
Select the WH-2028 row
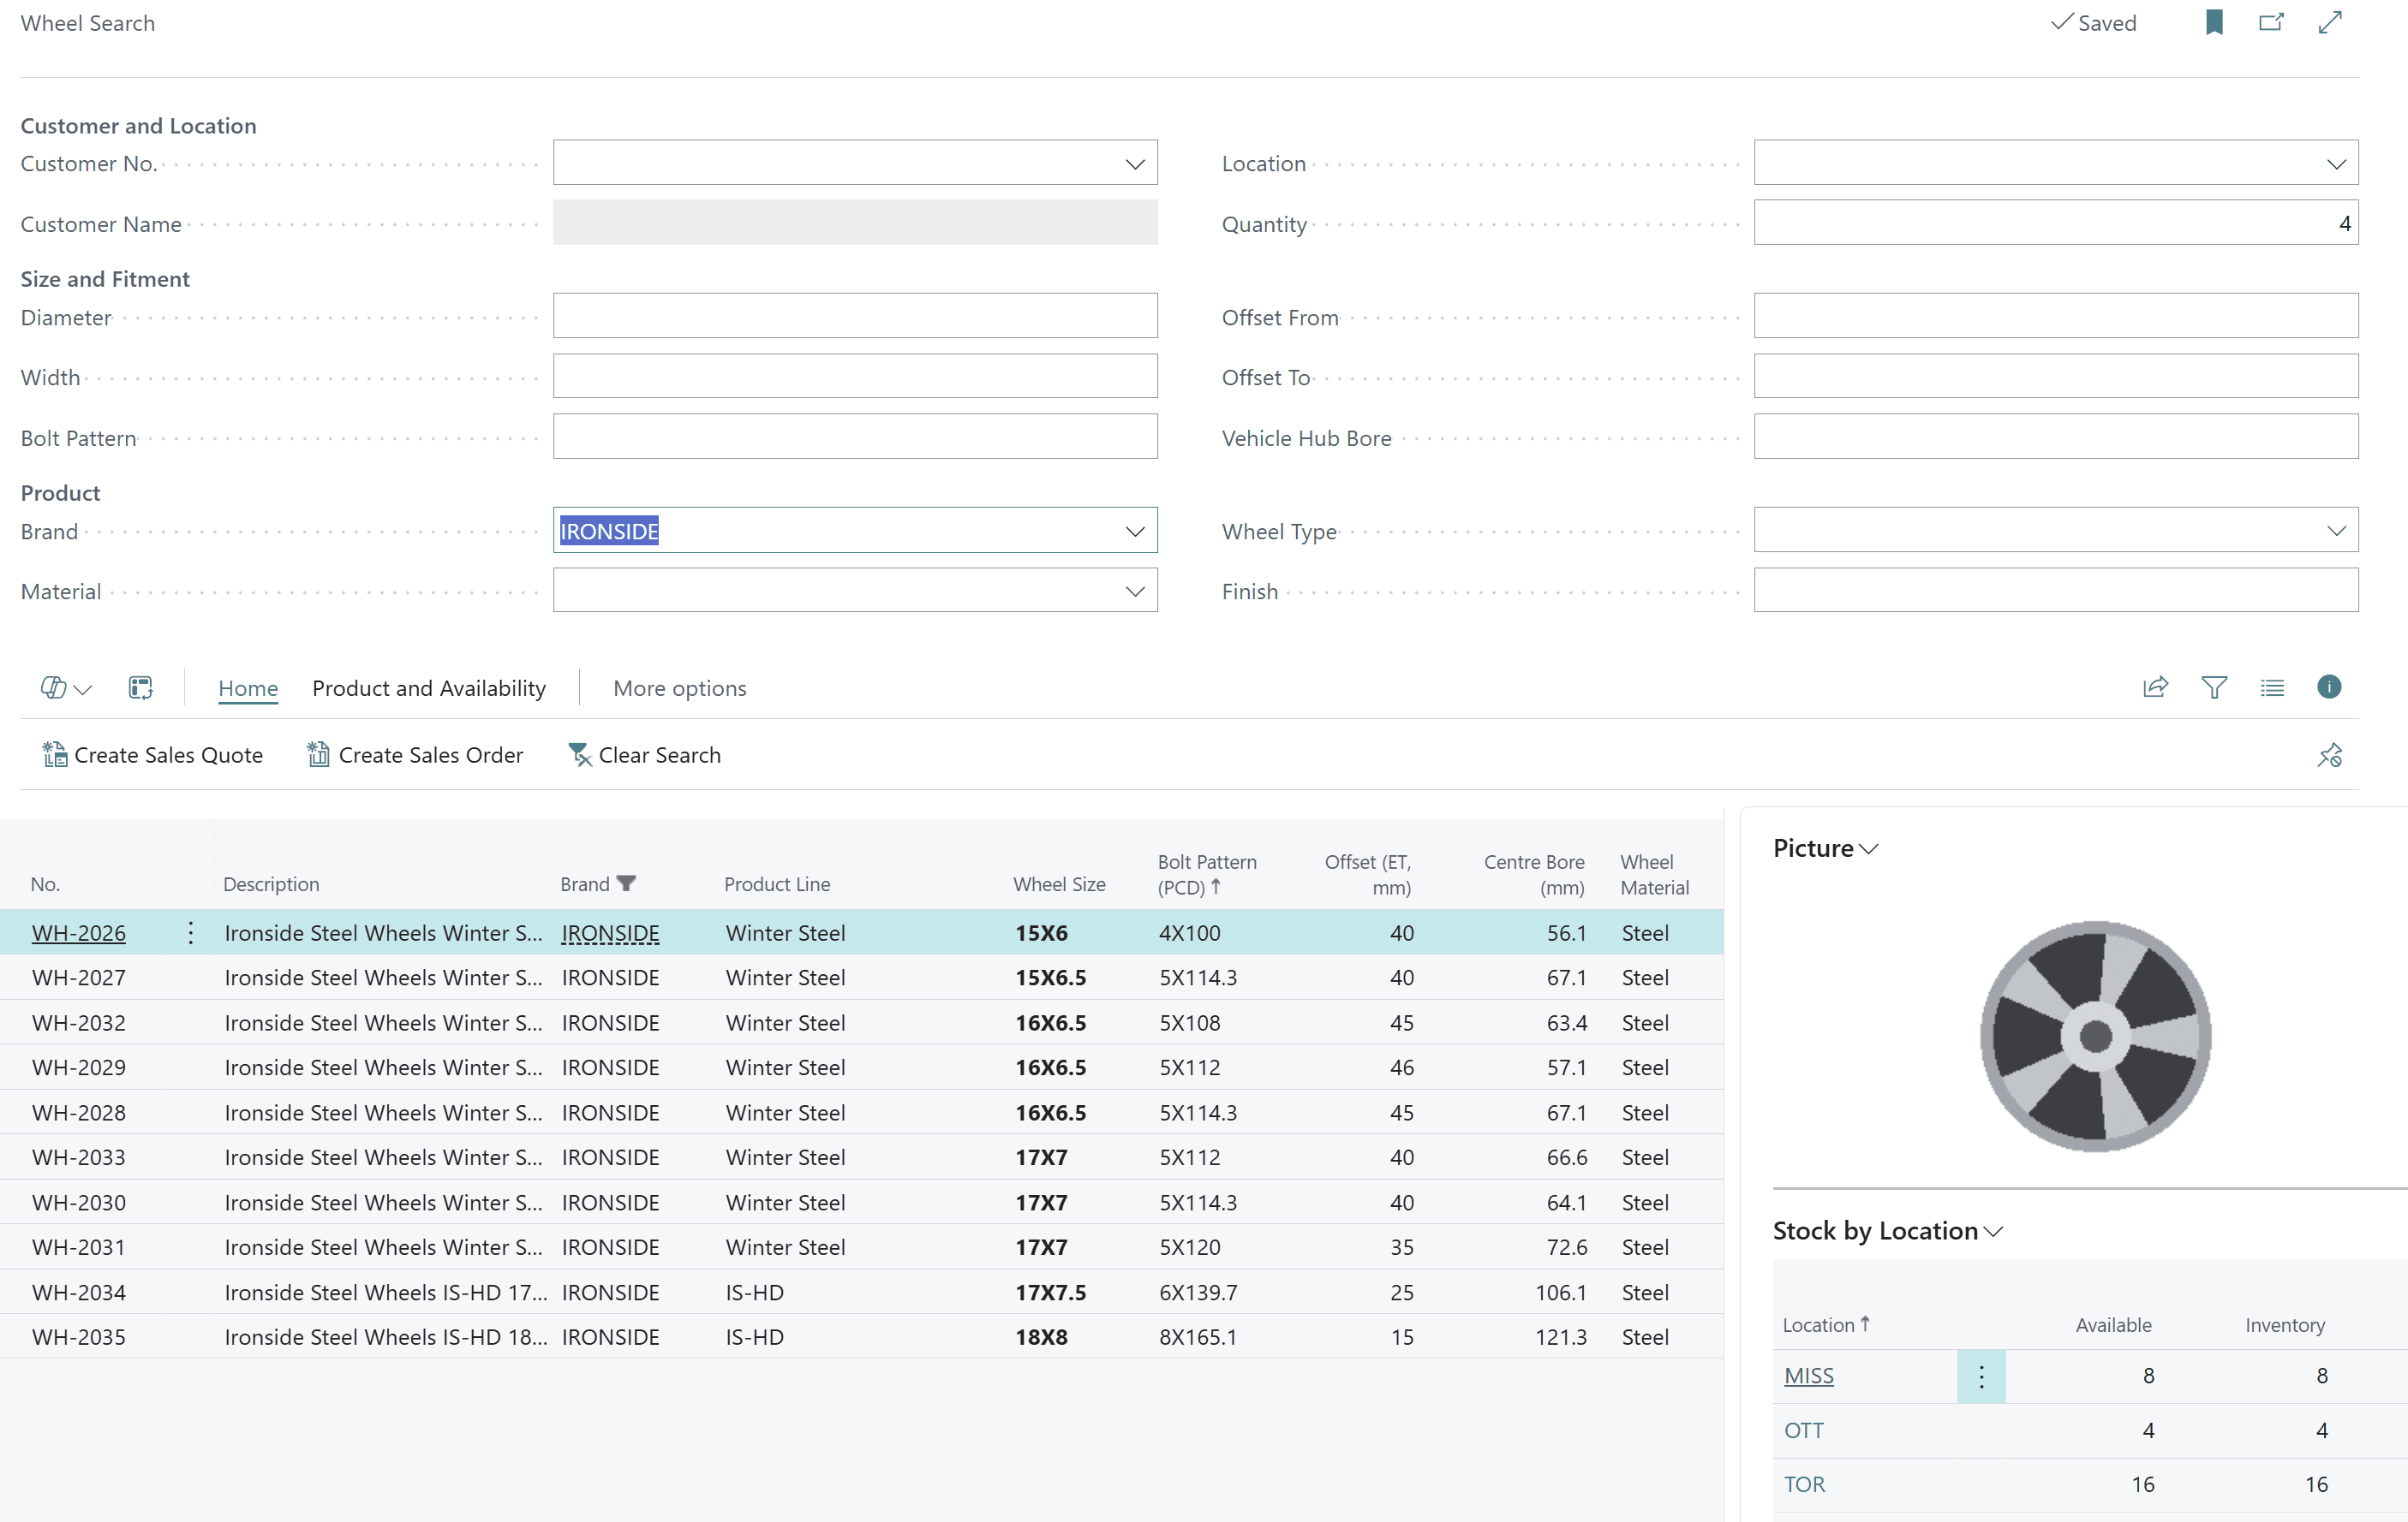(x=861, y=1112)
